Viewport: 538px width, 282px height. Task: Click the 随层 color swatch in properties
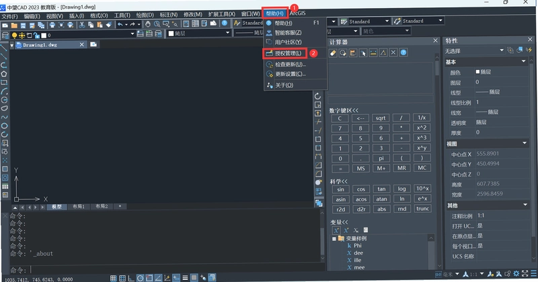(477, 72)
